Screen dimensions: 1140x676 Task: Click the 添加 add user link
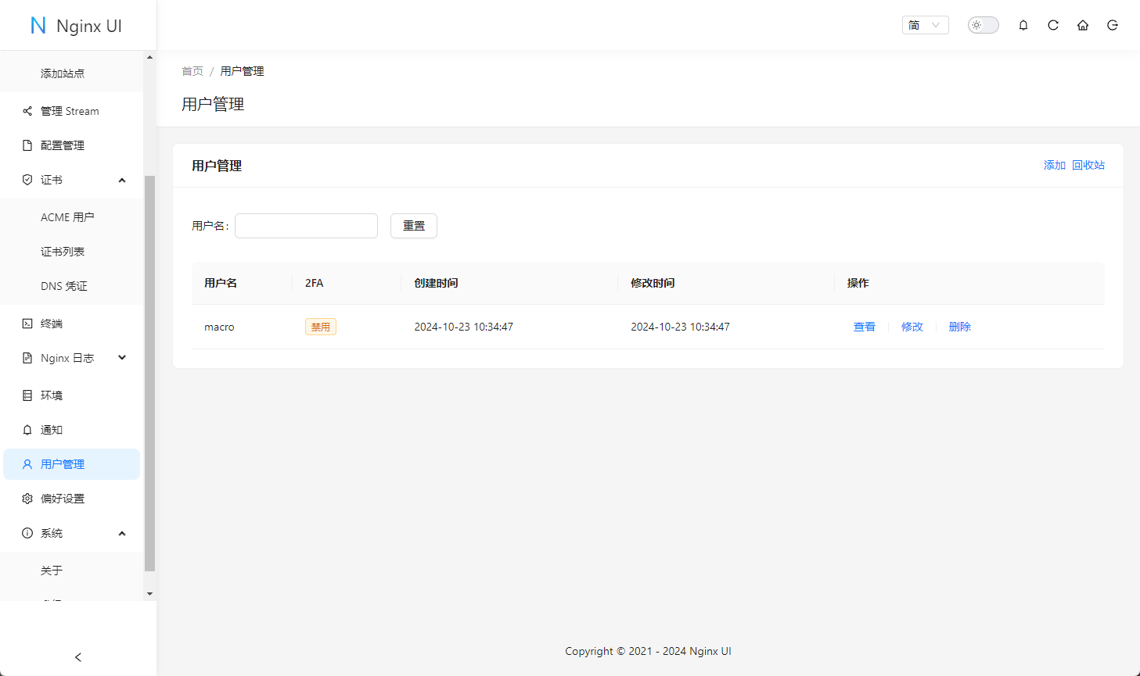click(1054, 165)
